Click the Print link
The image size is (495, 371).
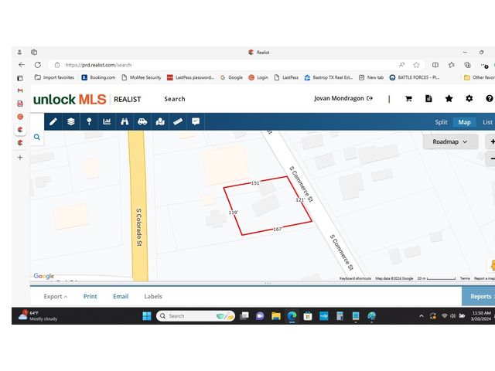coord(90,296)
